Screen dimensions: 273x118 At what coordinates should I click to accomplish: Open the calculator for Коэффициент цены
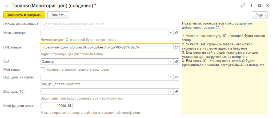point(70,106)
